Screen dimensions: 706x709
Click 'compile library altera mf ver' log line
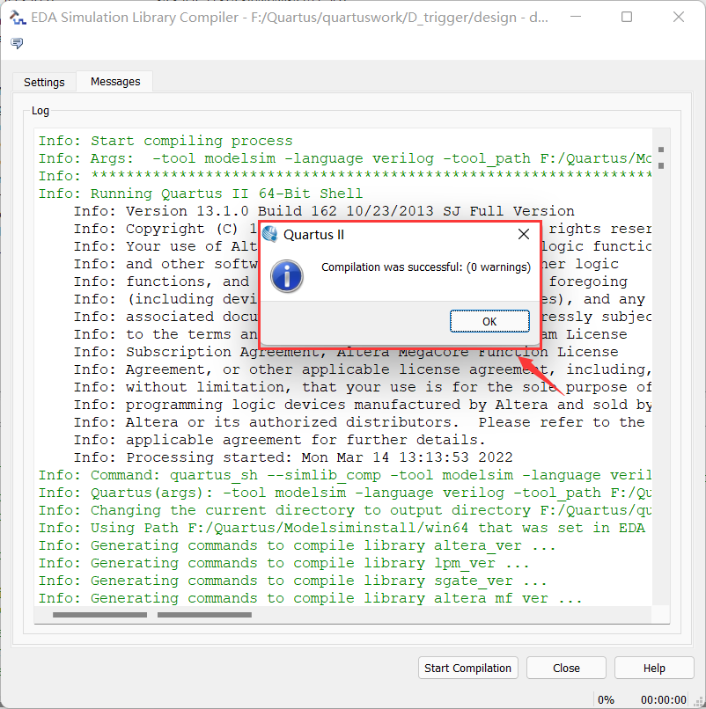(x=310, y=598)
